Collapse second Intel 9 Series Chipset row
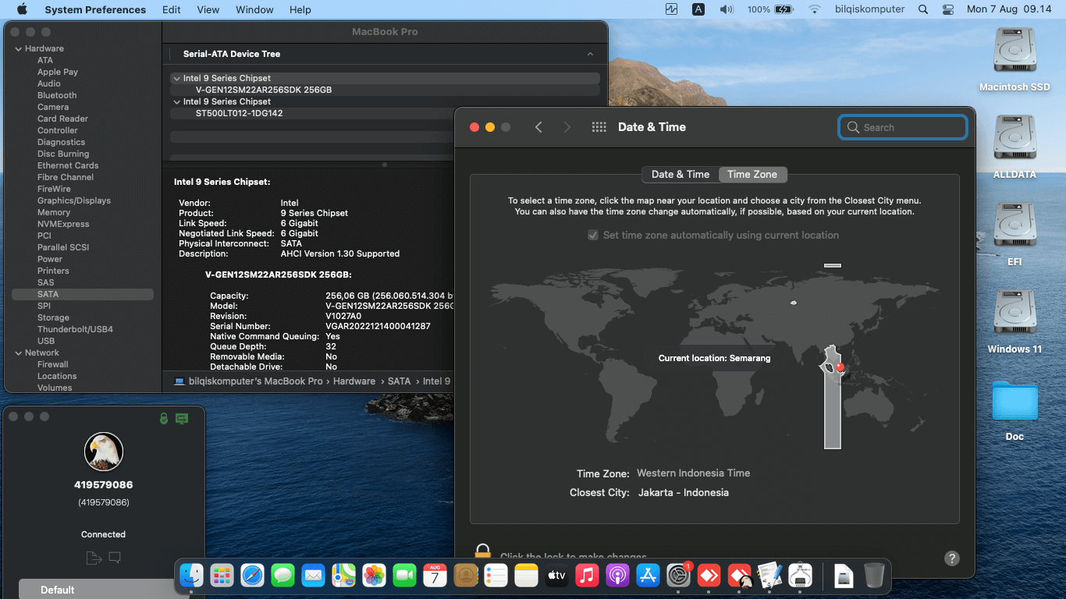 (176, 101)
